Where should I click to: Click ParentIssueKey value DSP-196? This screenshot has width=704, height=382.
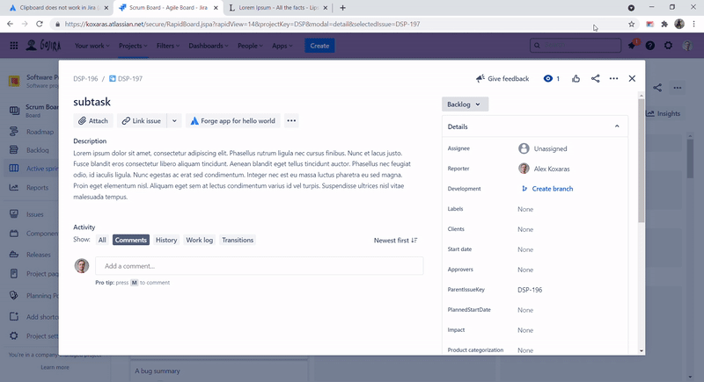tap(530, 290)
